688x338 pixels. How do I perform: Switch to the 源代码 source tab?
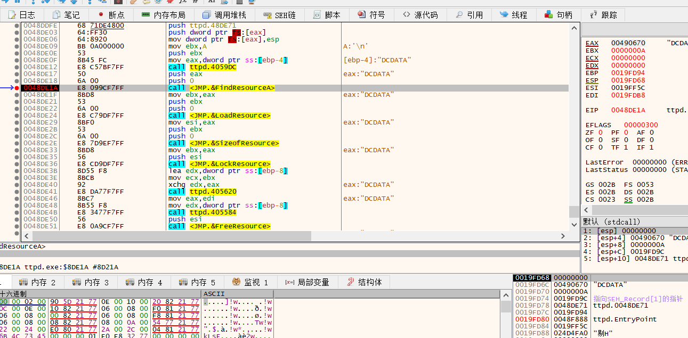[420, 15]
